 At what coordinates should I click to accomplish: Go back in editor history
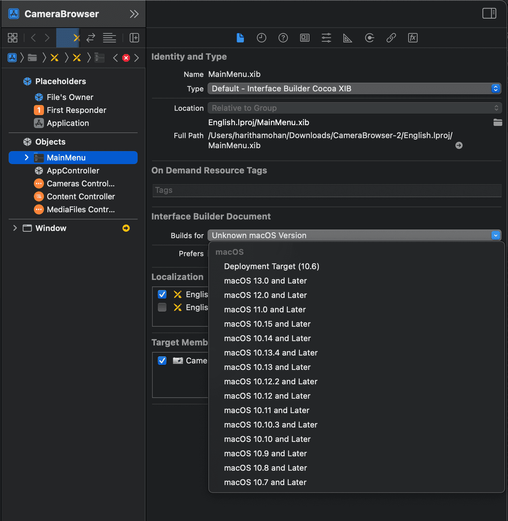pyautogui.click(x=33, y=38)
